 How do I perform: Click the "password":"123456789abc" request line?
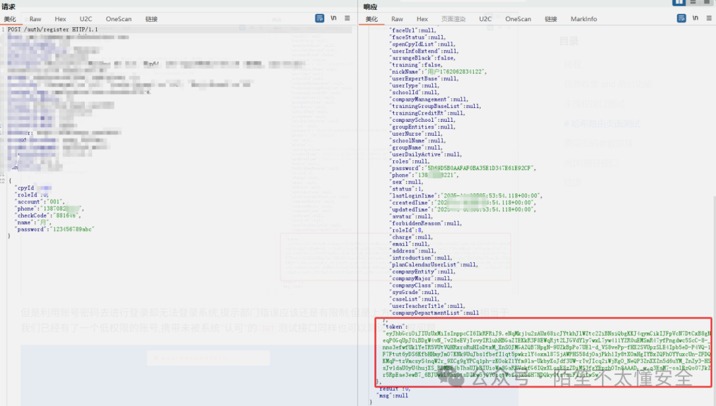click(55, 229)
